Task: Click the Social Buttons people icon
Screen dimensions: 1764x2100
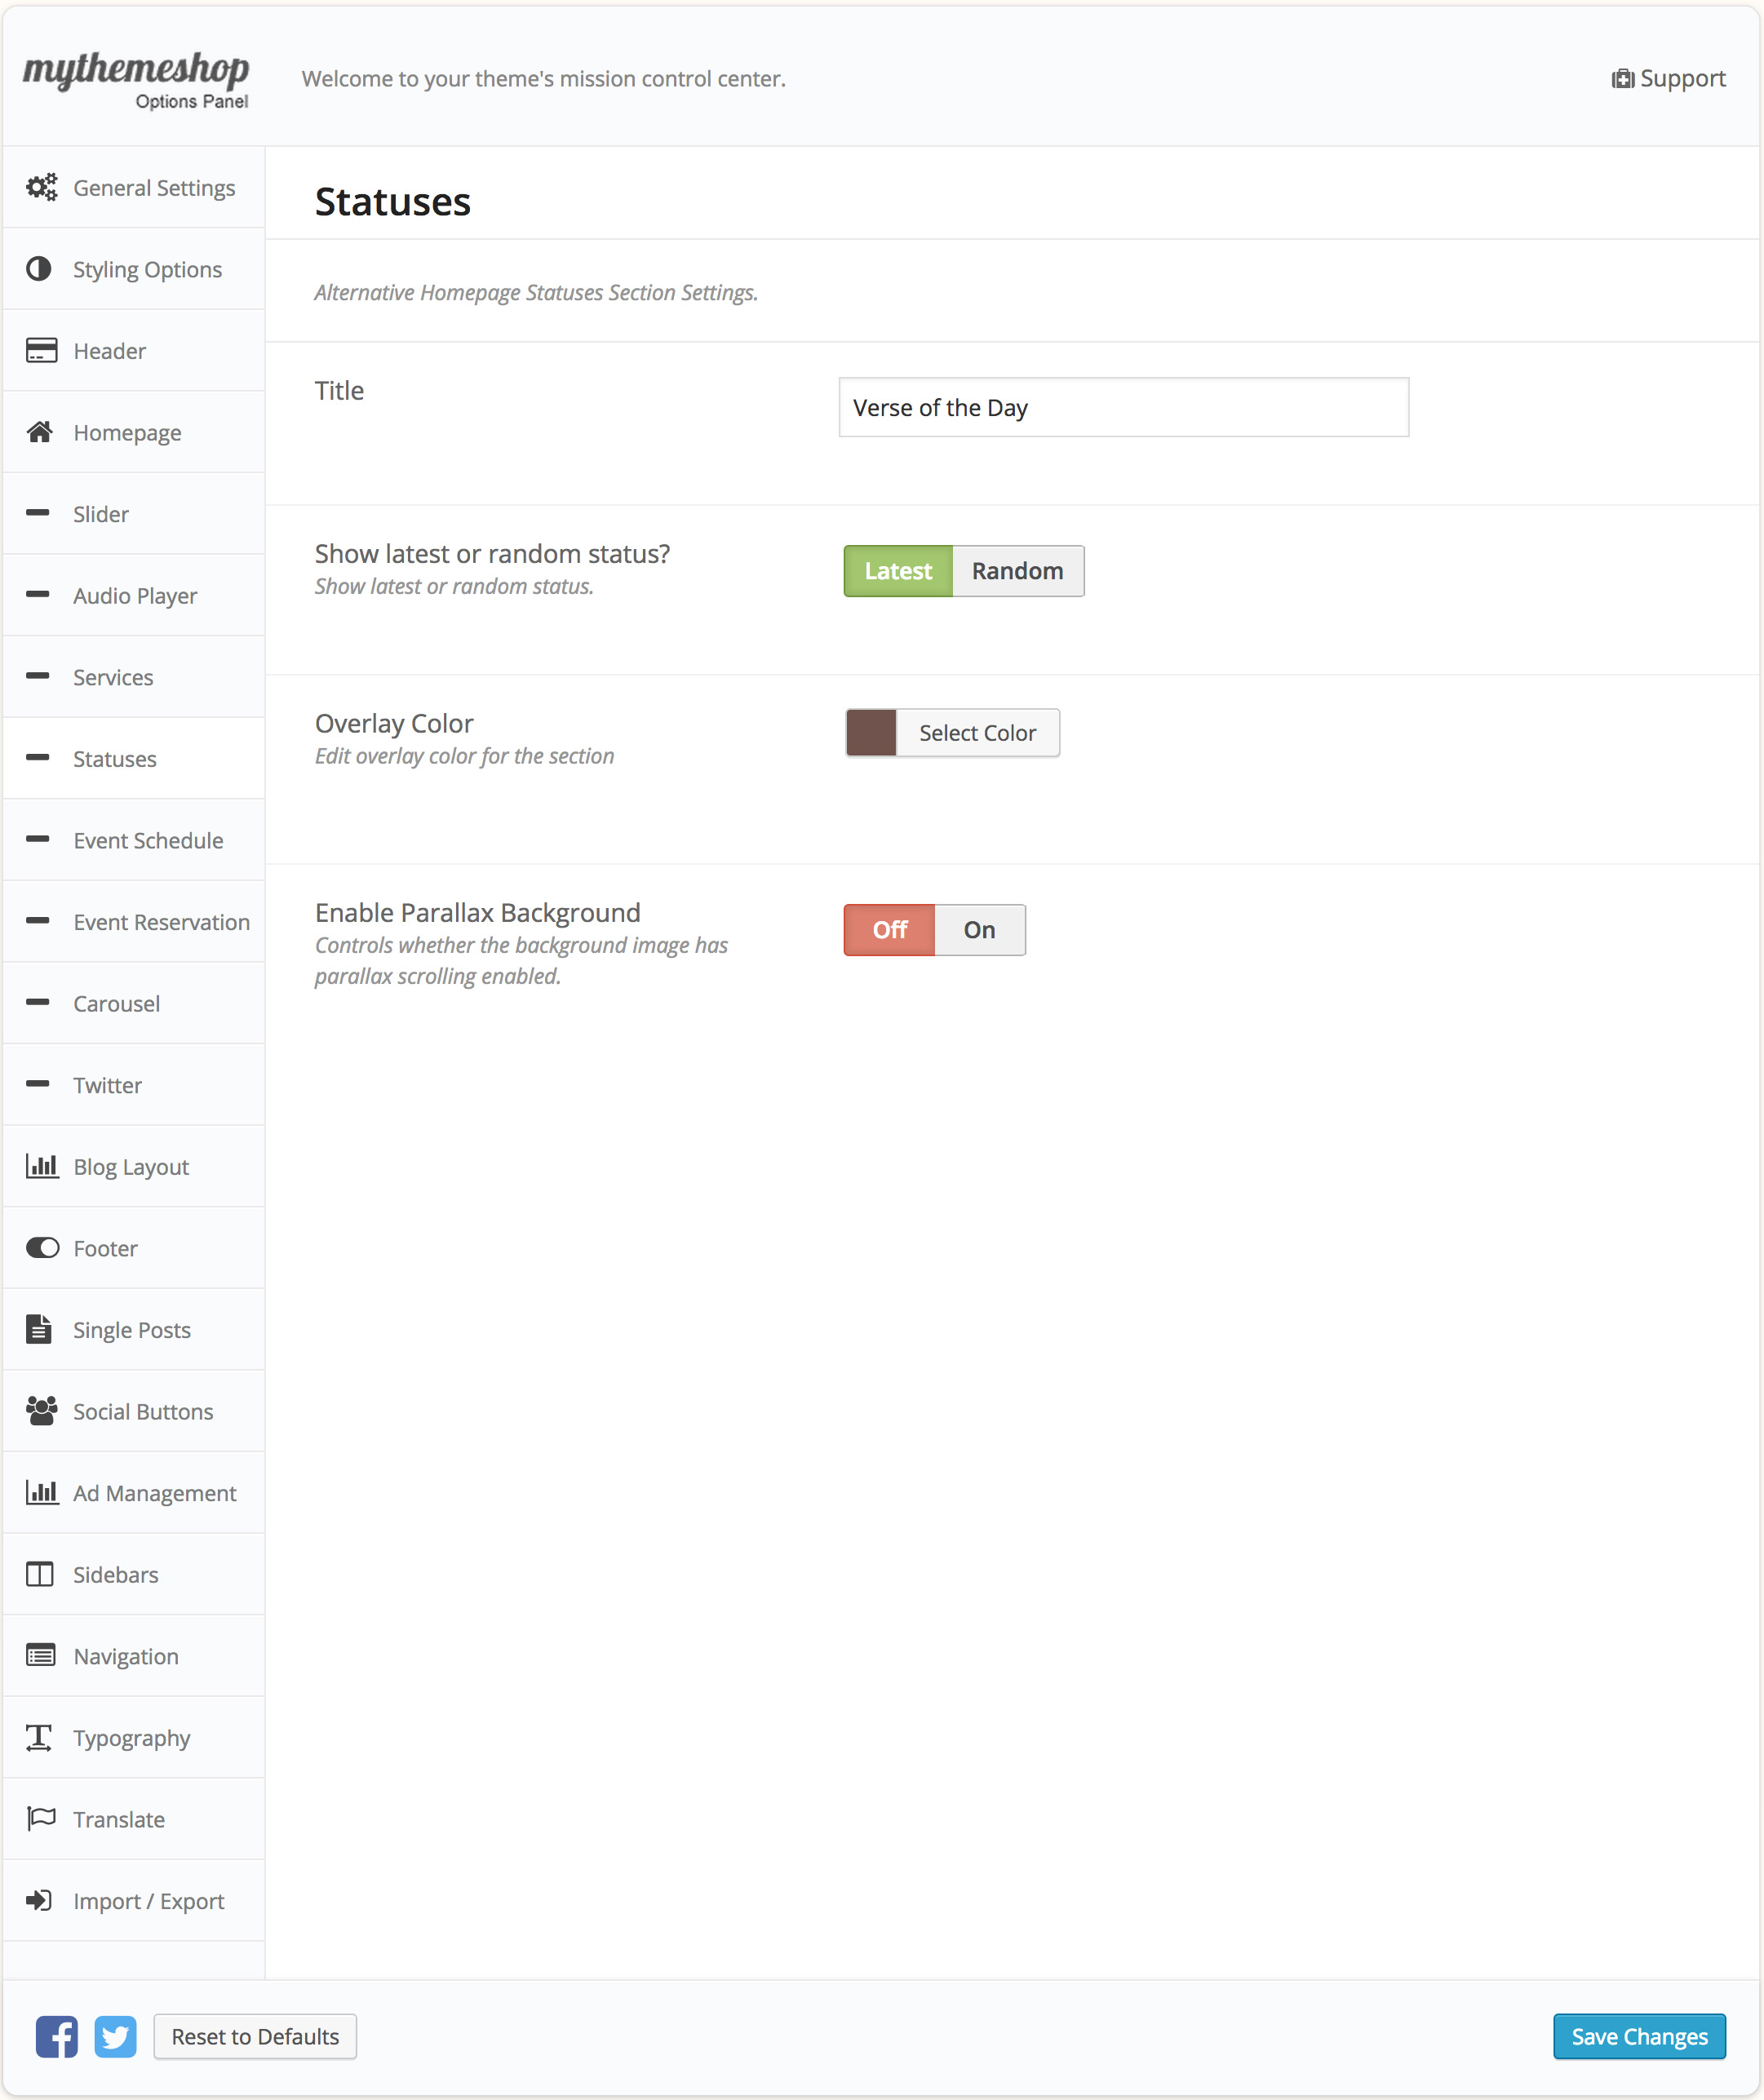Action: (x=41, y=1410)
